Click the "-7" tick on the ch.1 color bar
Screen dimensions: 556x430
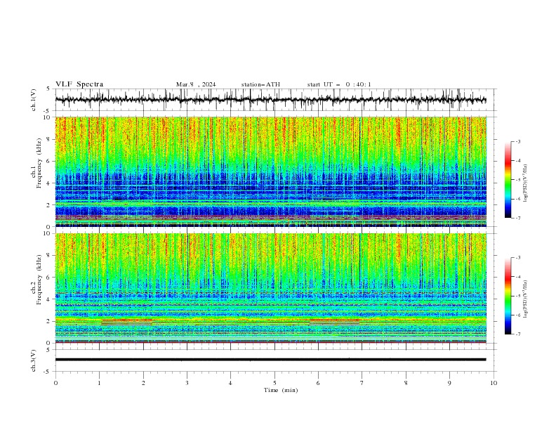pos(518,219)
